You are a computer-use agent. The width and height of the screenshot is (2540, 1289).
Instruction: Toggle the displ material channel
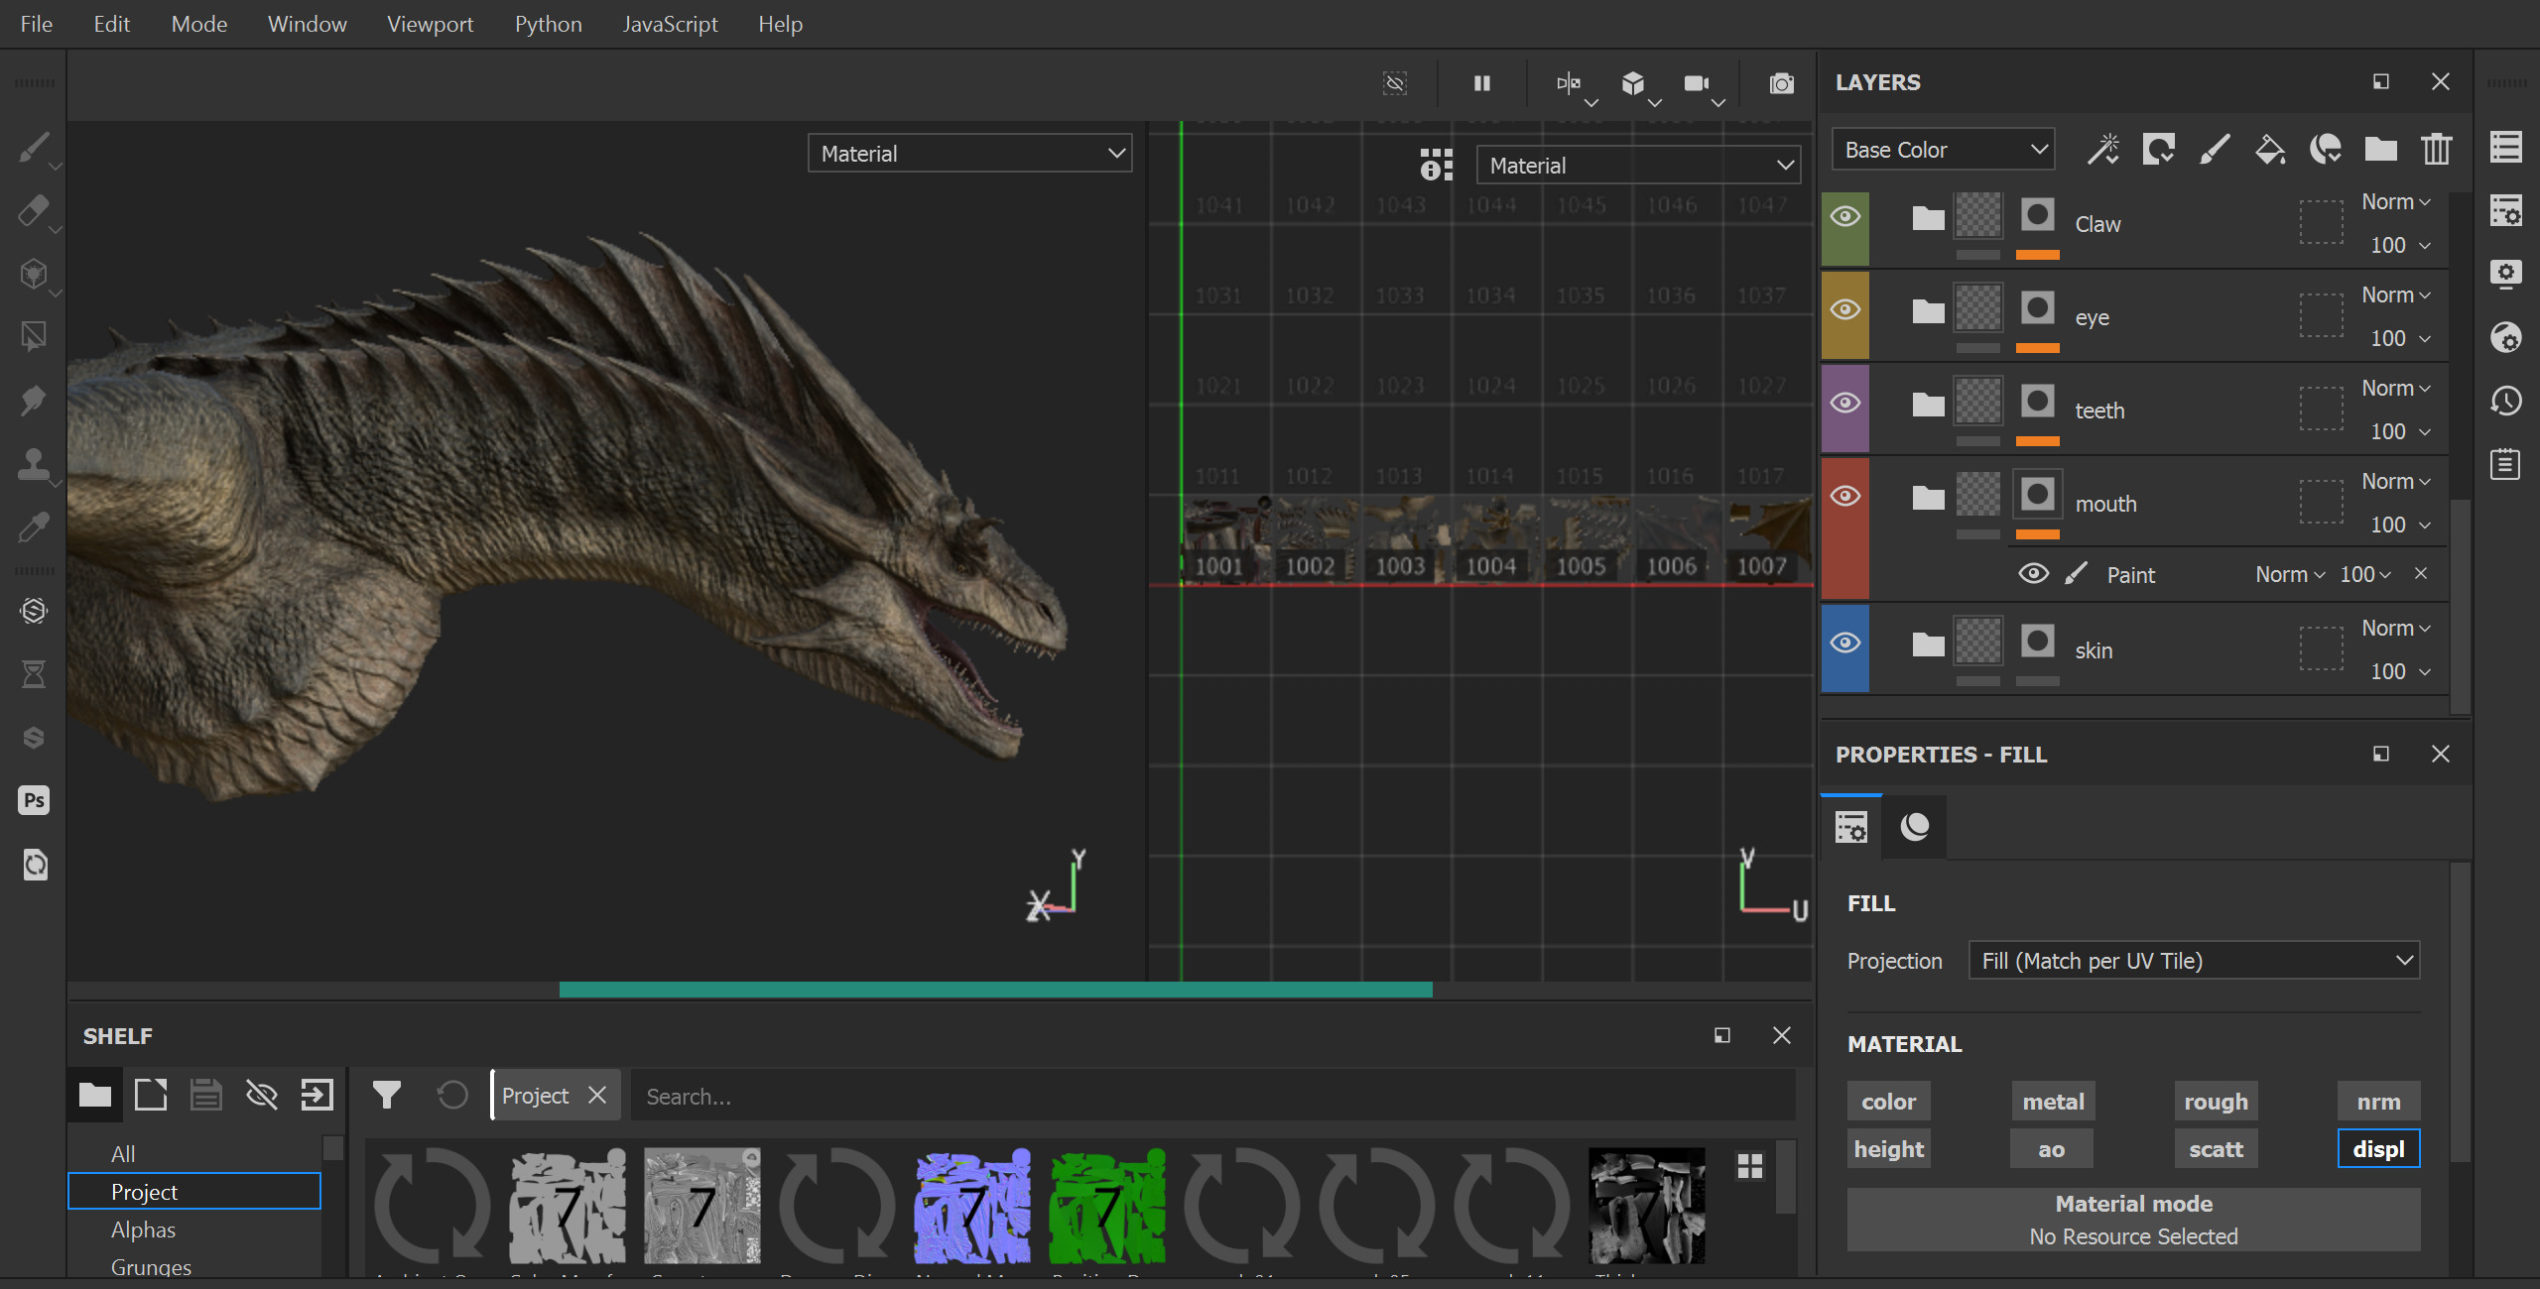click(x=2378, y=1149)
